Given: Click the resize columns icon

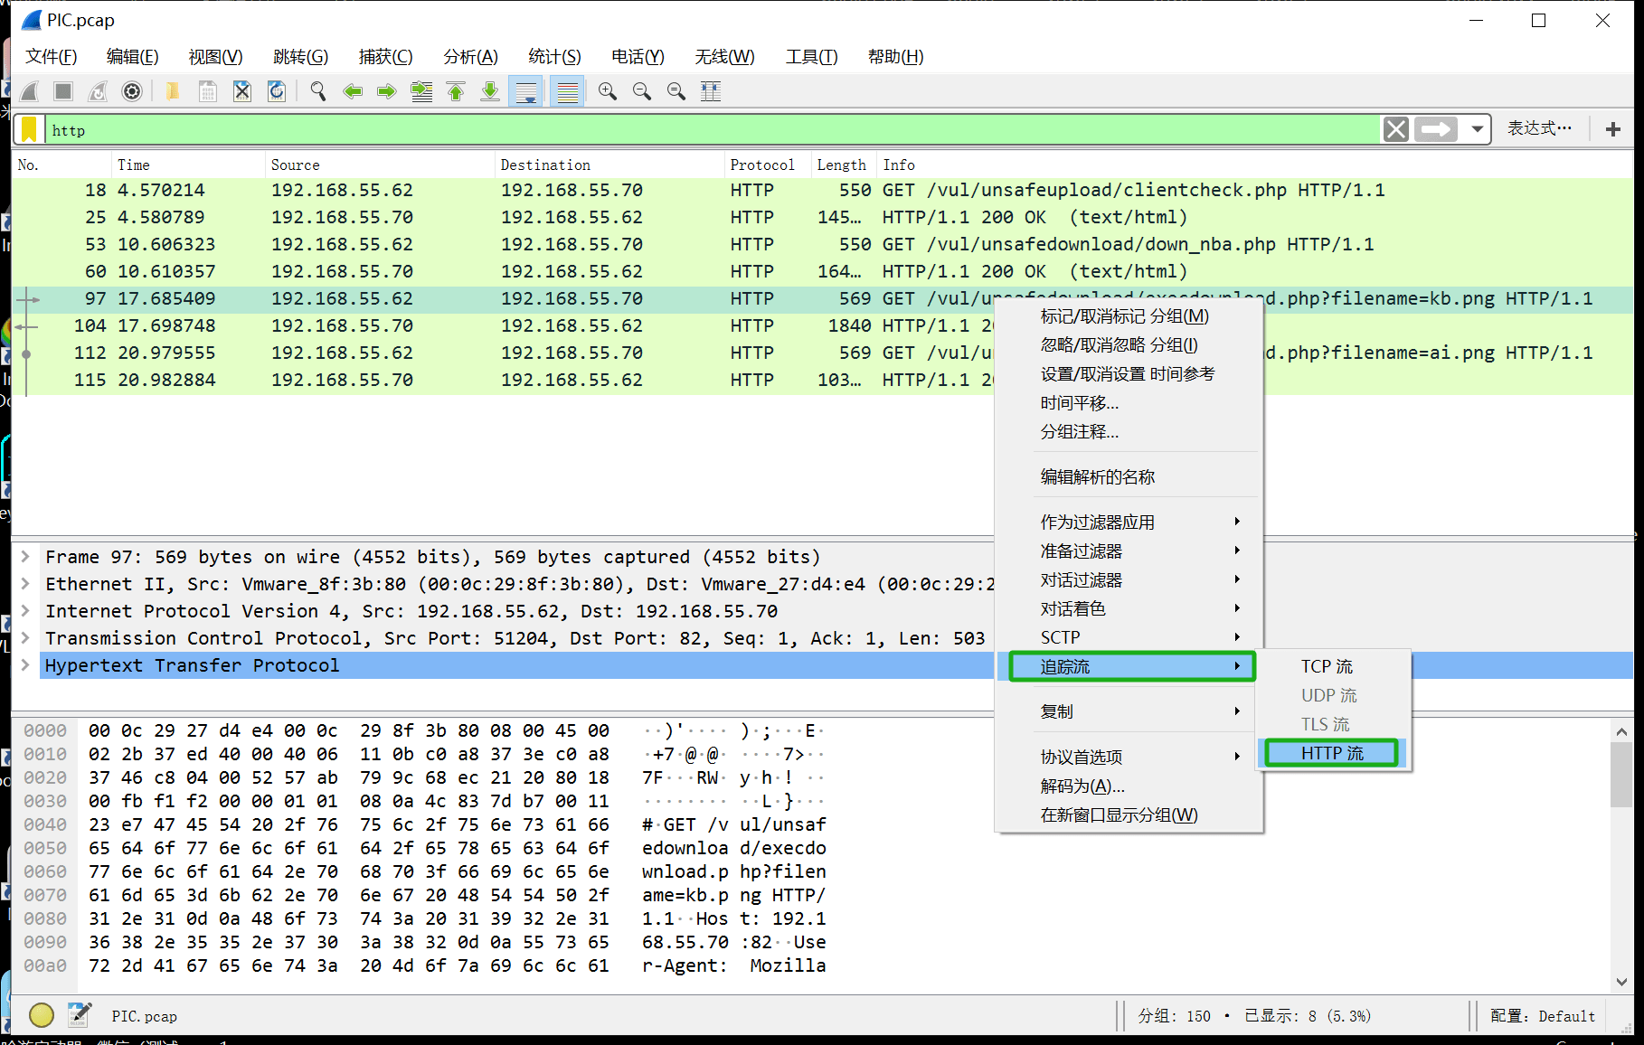Looking at the screenshot, I should [711, 91].
